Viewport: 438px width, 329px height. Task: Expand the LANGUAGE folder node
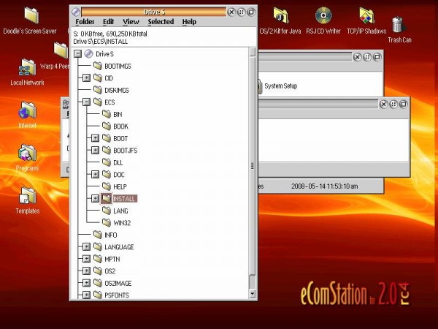(x=86, y=247)
